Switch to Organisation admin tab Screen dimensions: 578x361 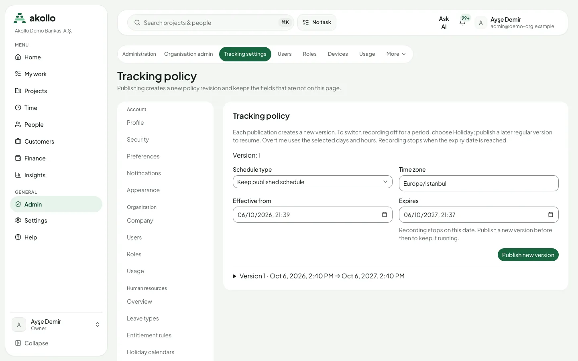[189, 54]
